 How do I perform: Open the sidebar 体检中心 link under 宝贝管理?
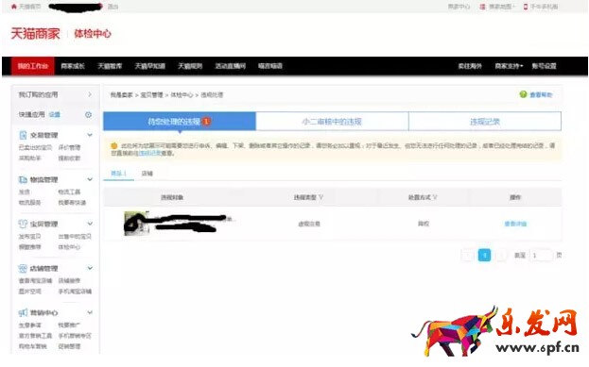69,246
